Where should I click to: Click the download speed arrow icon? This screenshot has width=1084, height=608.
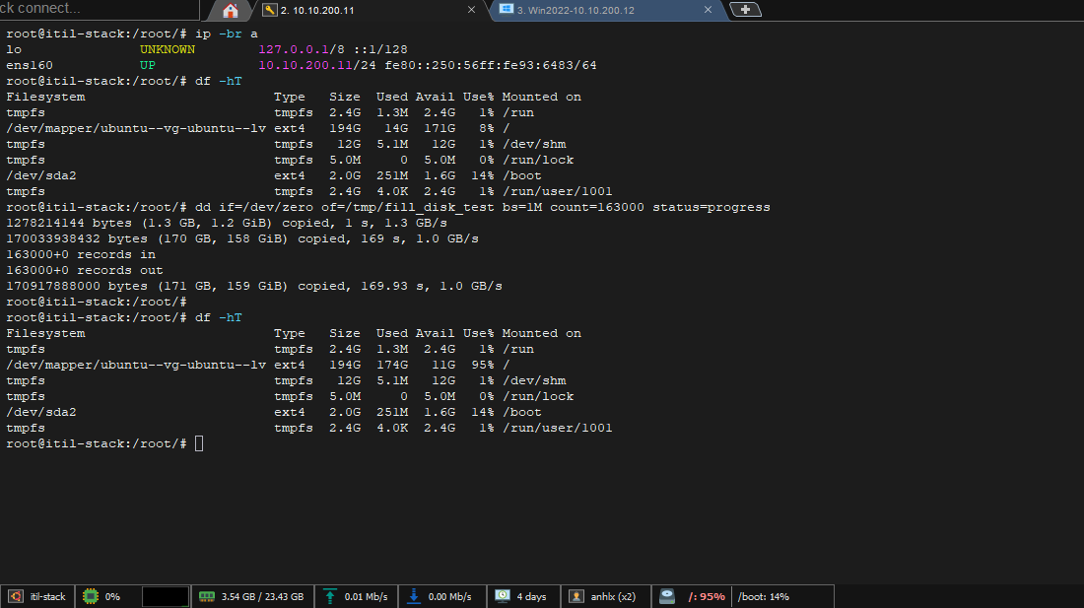coord(414,596)
